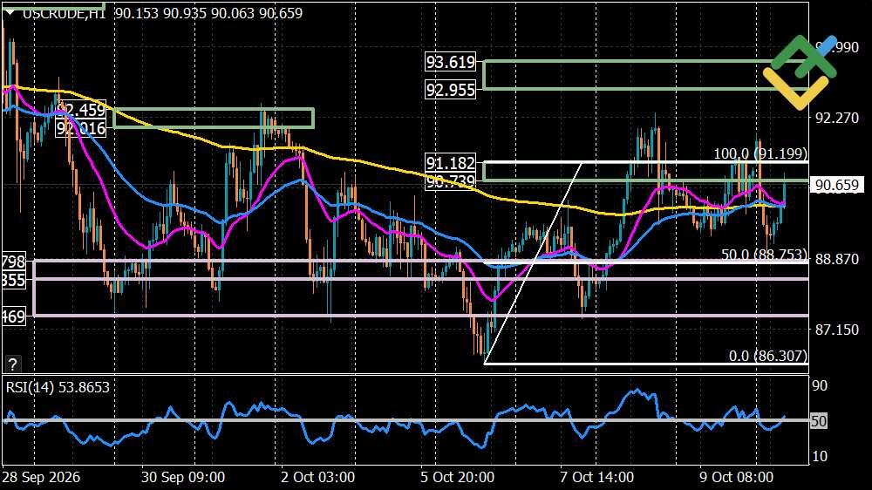
Task: Click the 91.182 level label
Action: (451, 163)
